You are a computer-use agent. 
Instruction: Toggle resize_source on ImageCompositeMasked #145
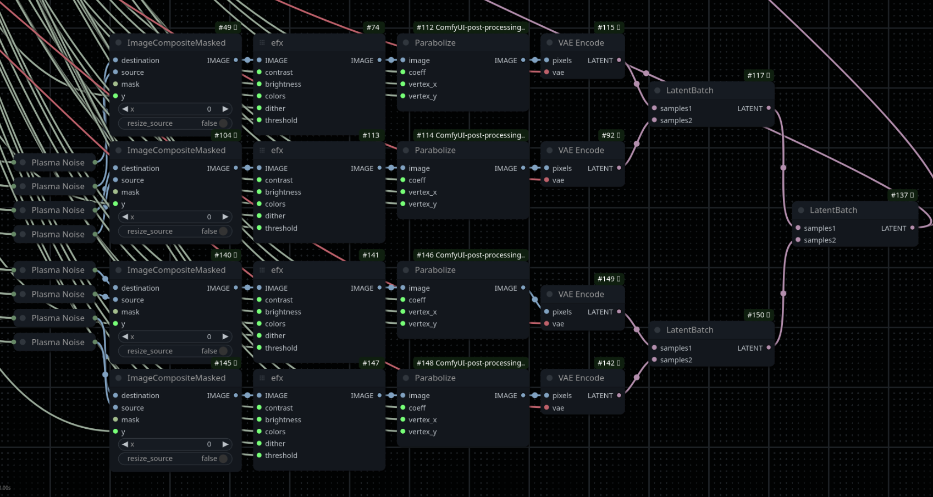[175, 459]
